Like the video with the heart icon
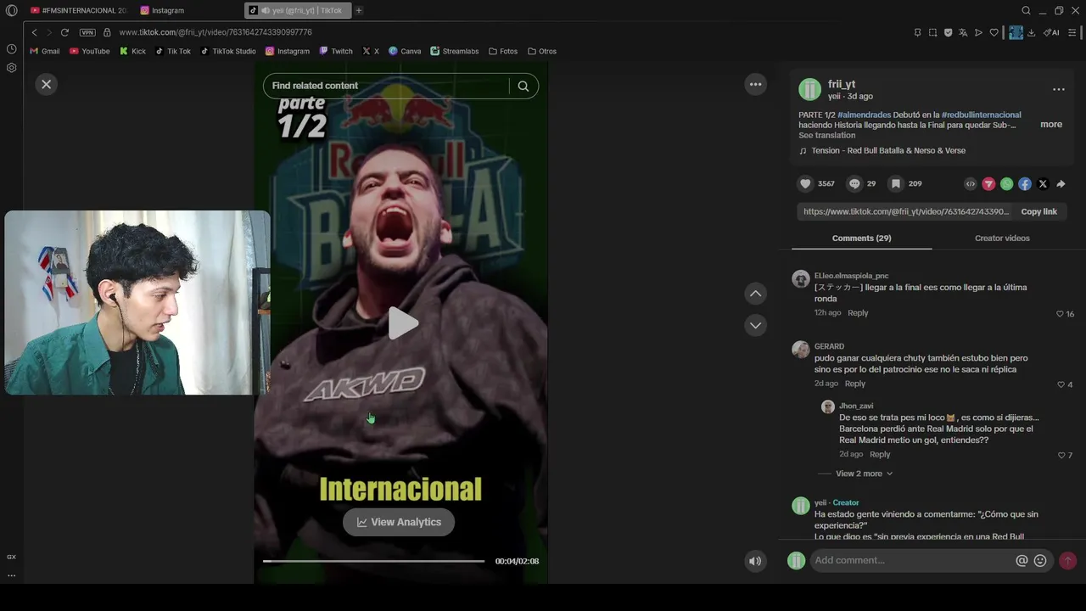This screenshot has height=611, width=1086. coord(805,183)
